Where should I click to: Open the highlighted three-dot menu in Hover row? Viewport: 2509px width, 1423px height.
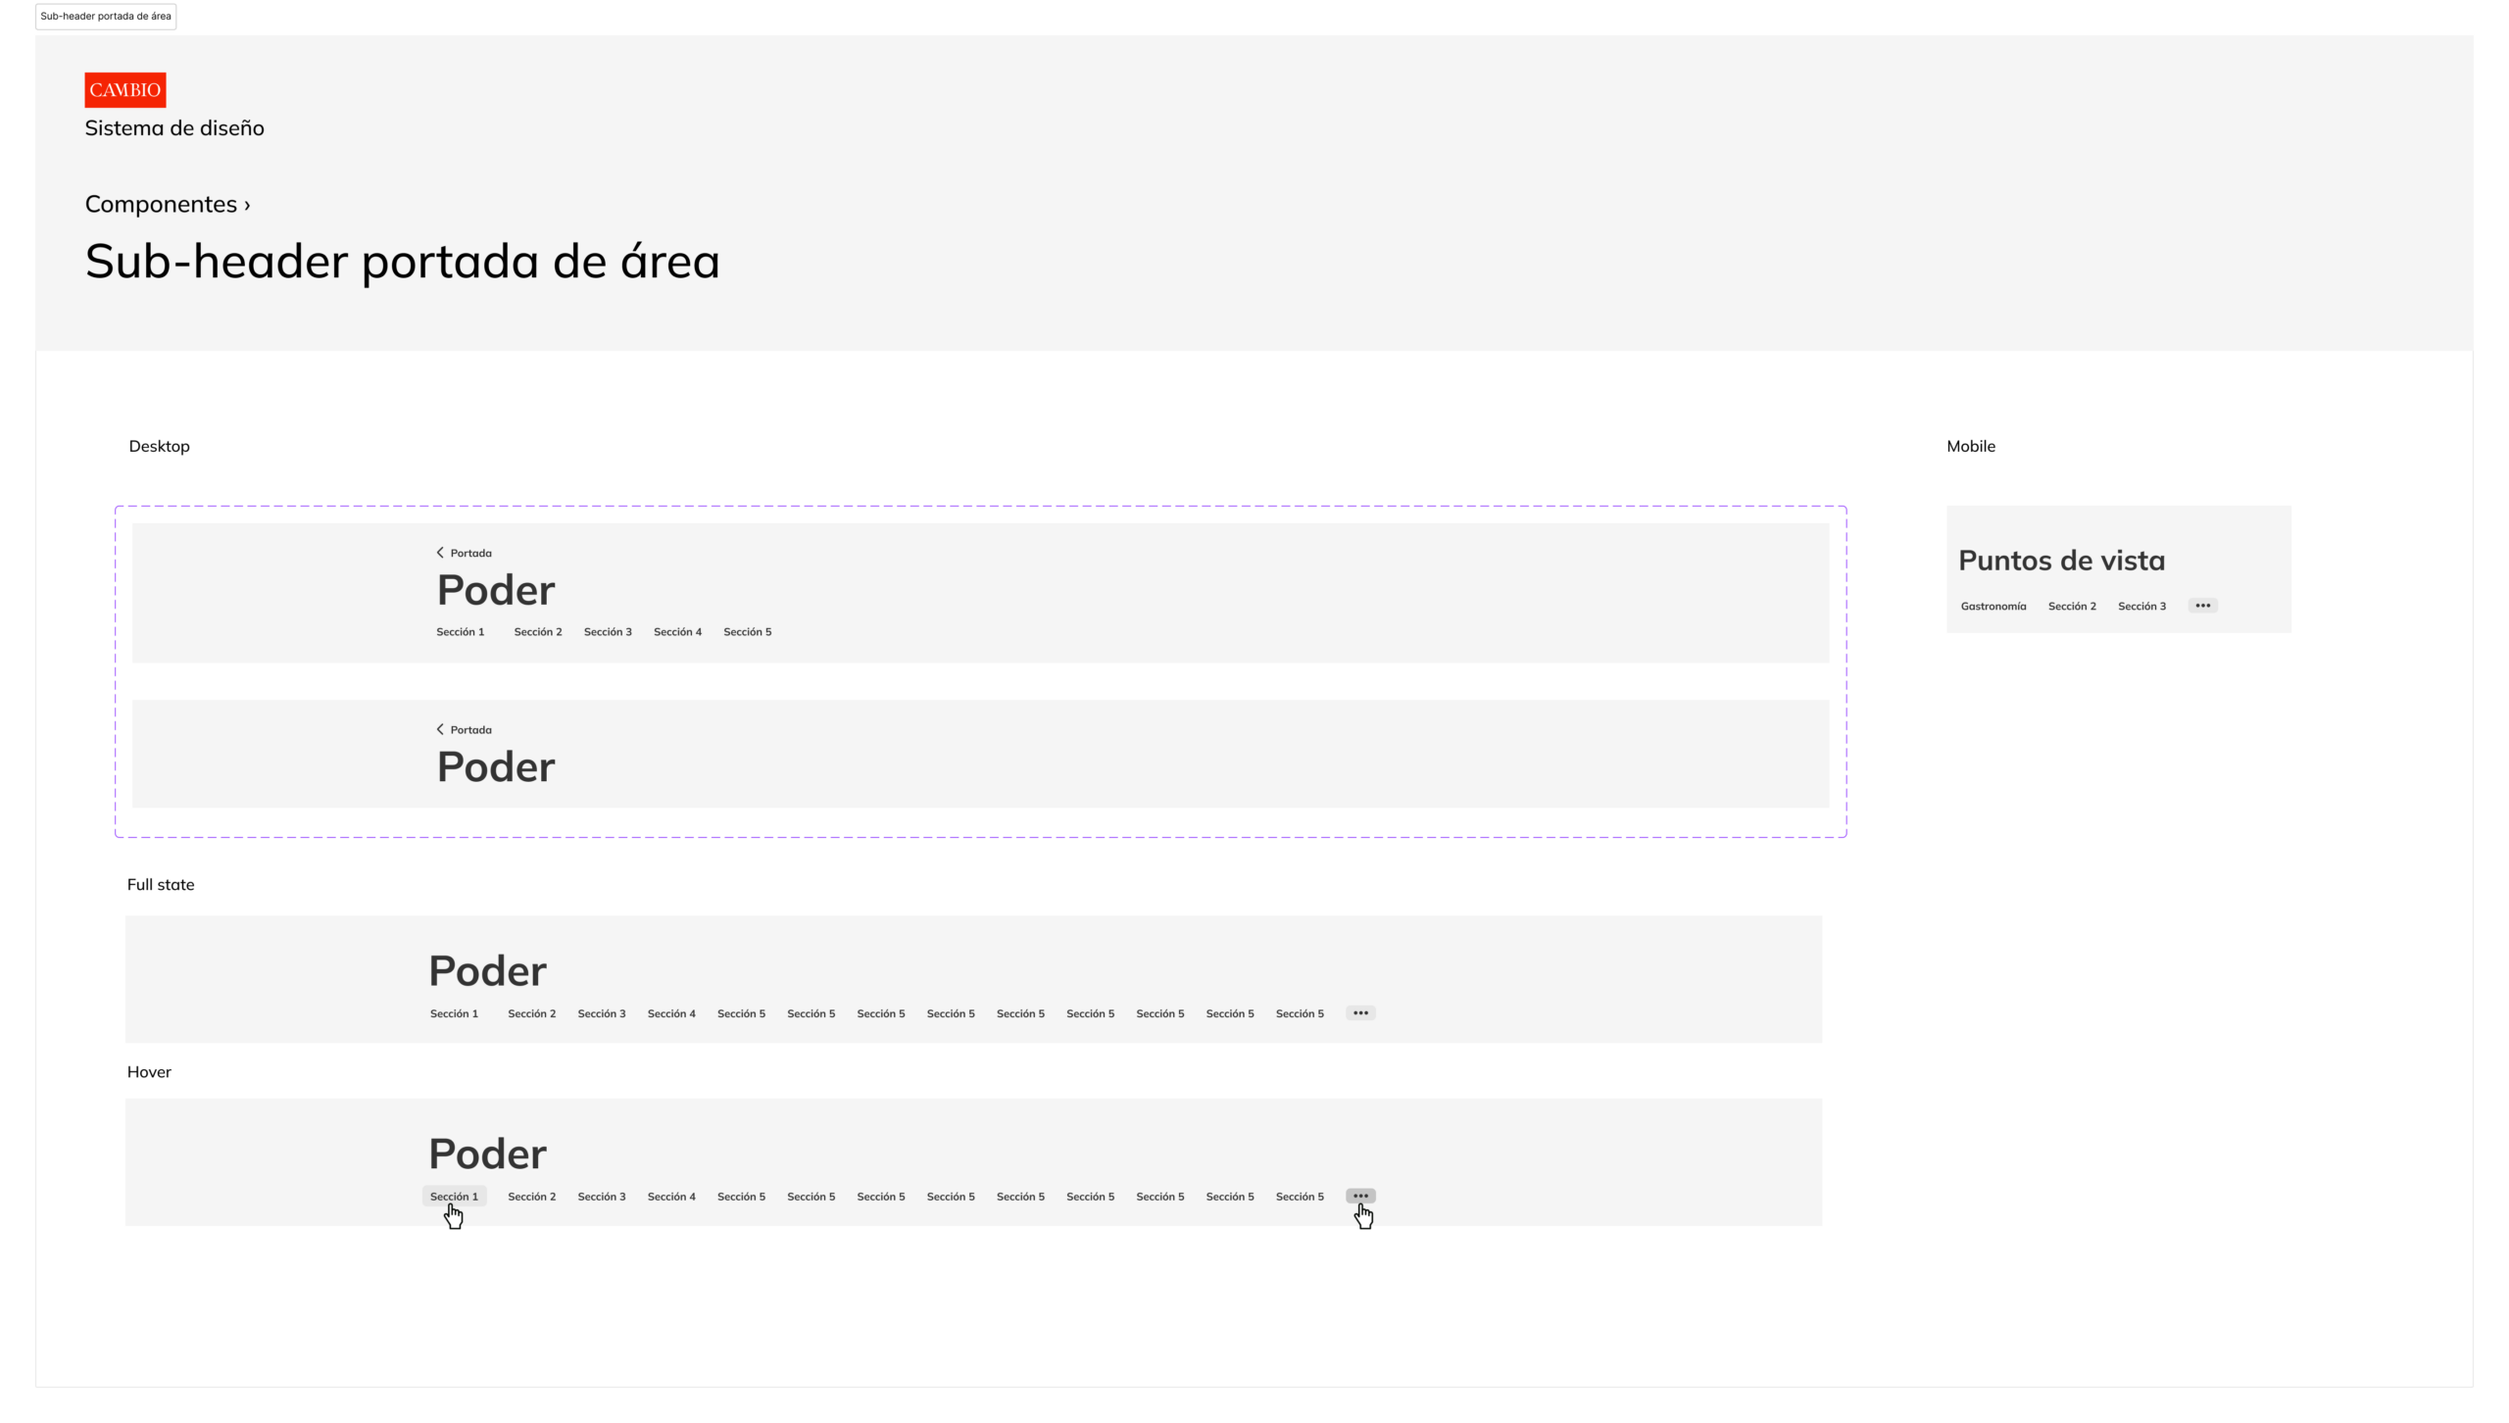[1360, 1196]
